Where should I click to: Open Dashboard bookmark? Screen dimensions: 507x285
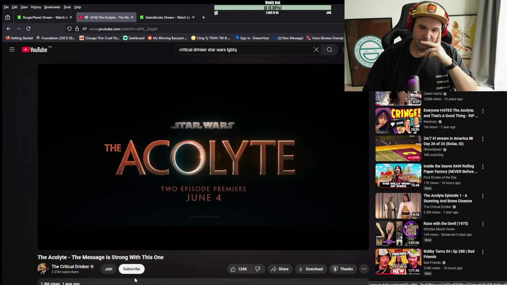(x=133, y=38)
